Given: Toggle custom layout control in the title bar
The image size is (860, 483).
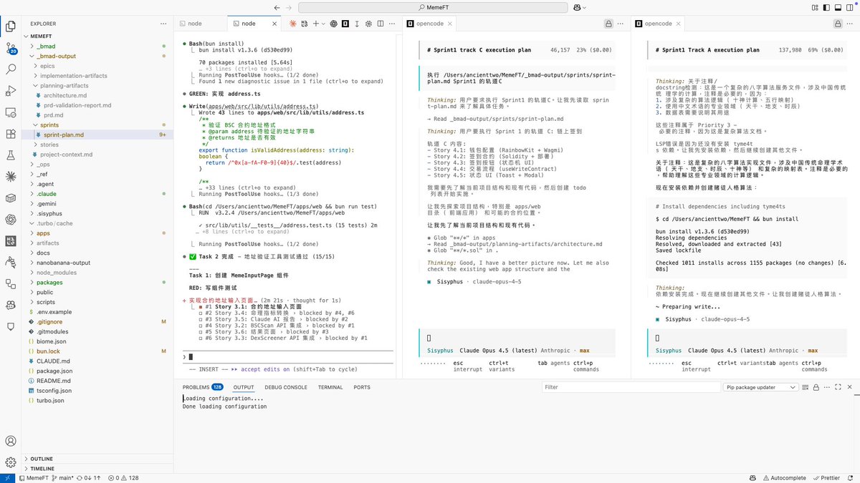Looking at the screenshot, I should [x=815, y=8].
